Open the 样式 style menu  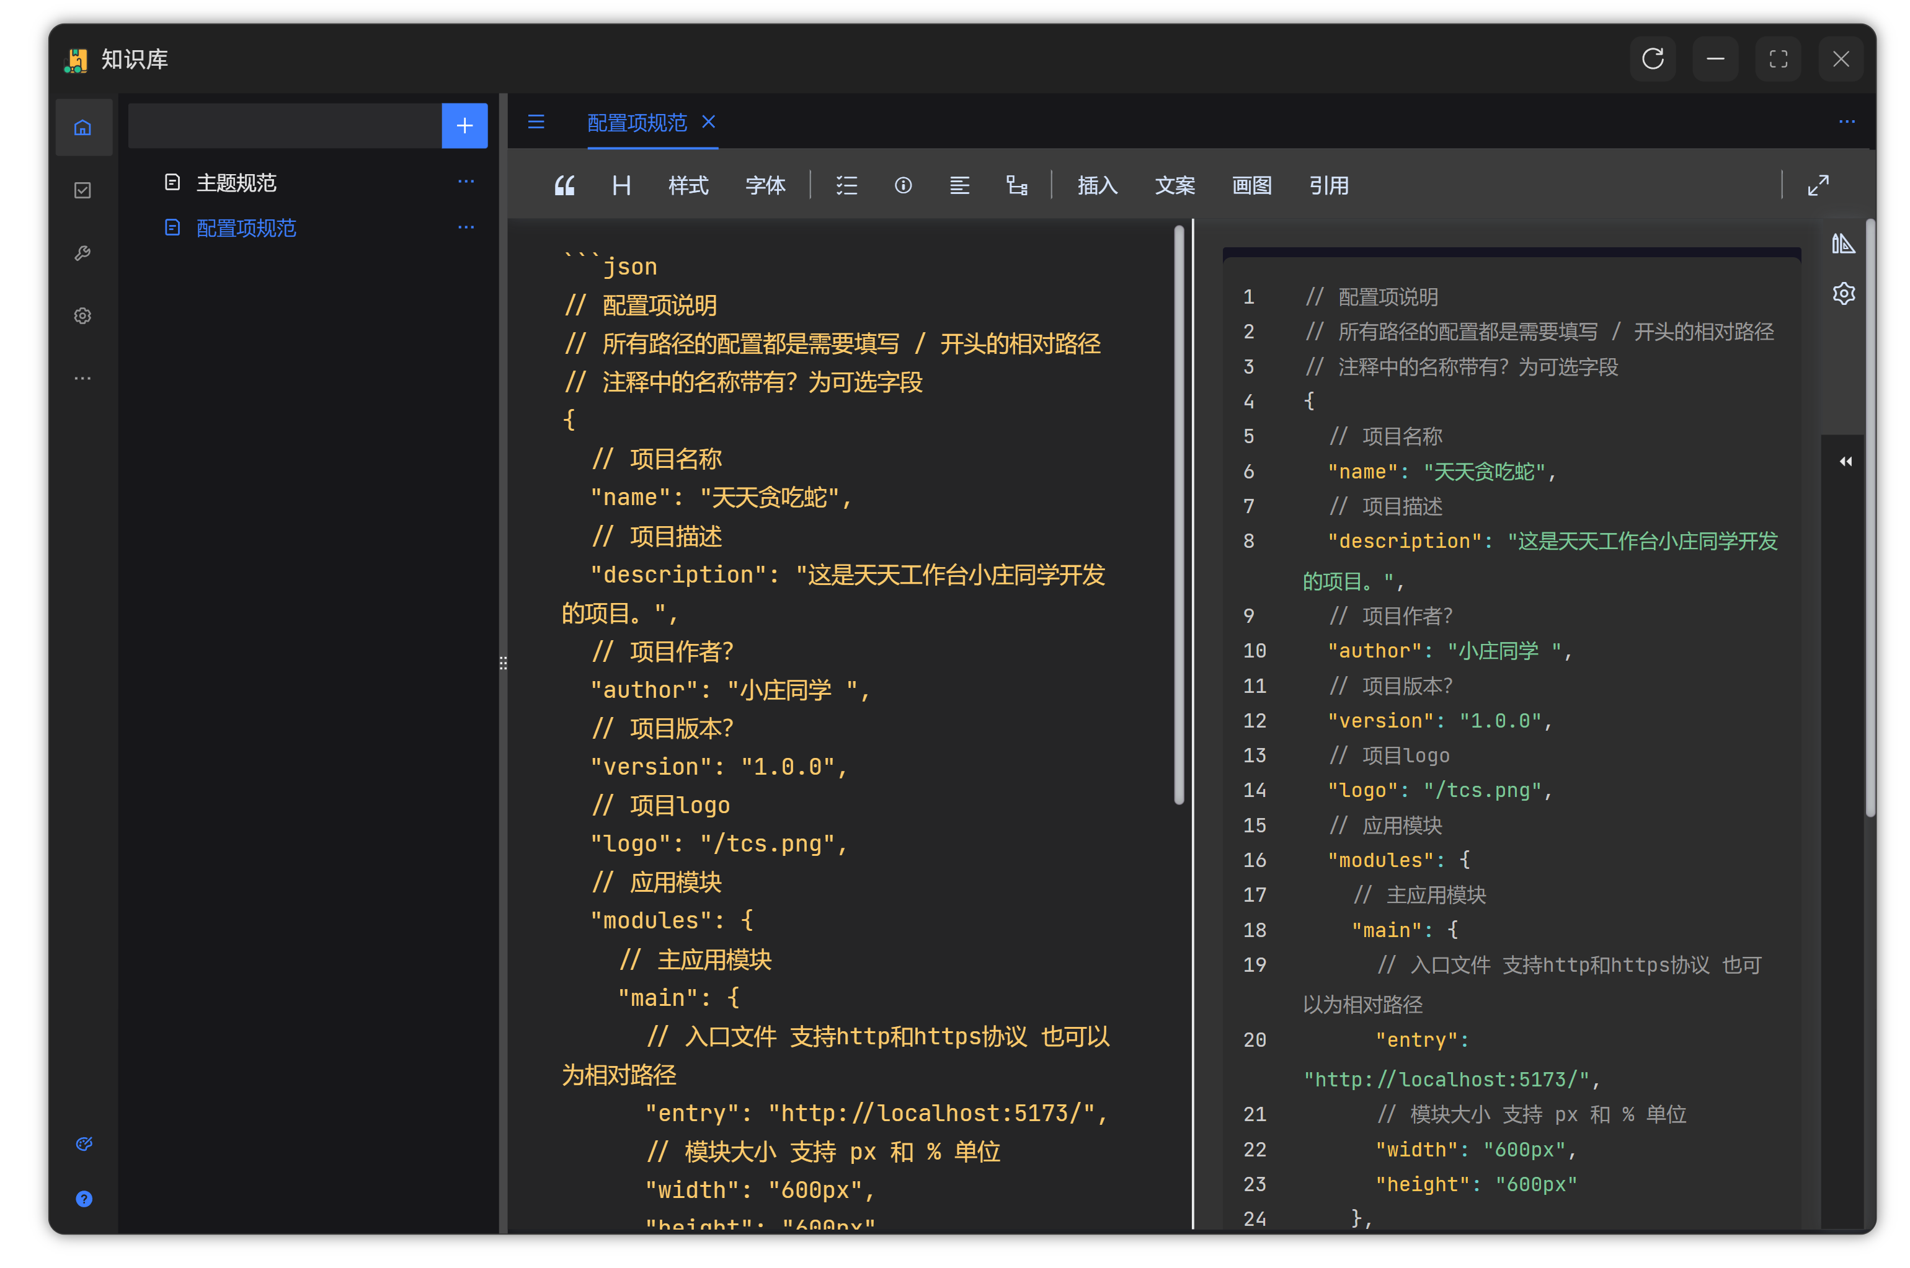point(688,185)
